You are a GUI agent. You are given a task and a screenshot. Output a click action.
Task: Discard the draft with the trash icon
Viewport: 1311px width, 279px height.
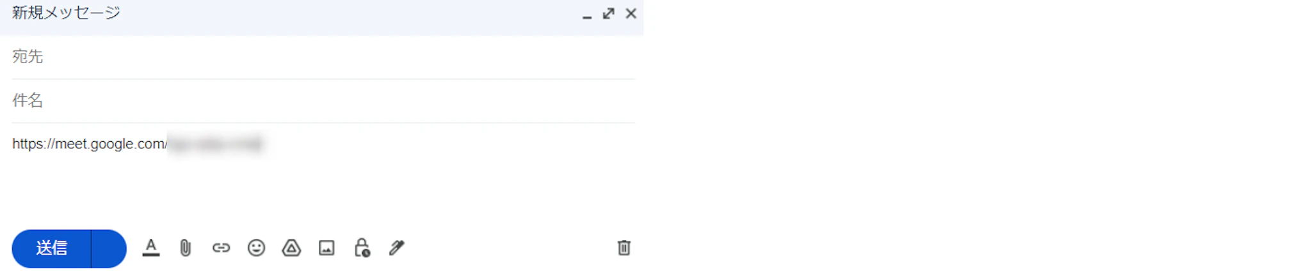[x=624, y=248]
